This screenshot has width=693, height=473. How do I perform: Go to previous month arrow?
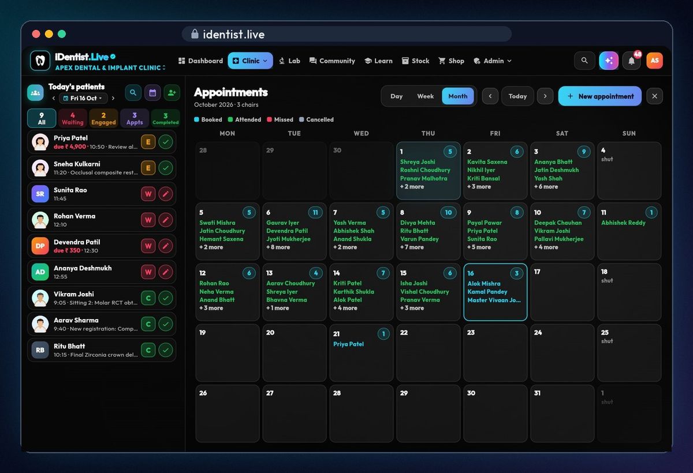click(490, 96)
